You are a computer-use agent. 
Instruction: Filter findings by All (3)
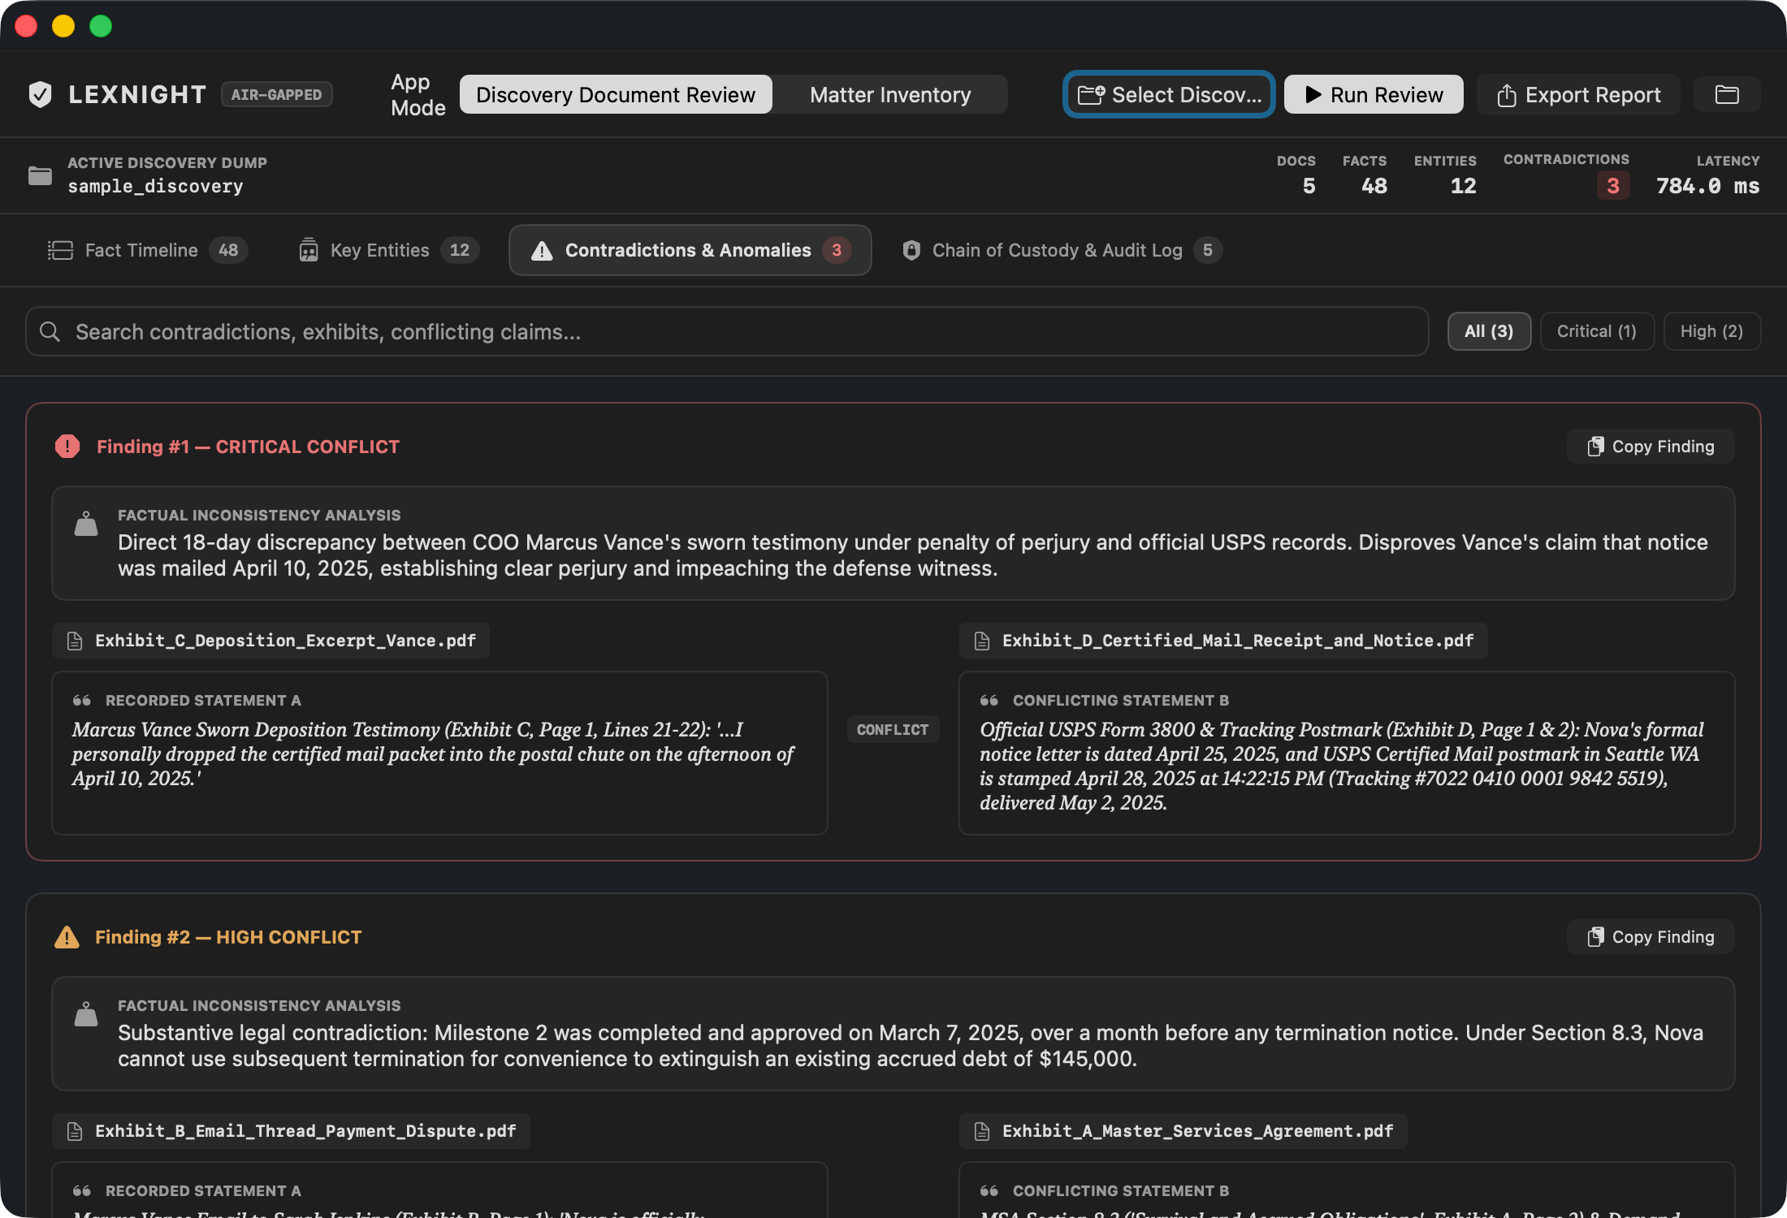[x=1489, y=331]
